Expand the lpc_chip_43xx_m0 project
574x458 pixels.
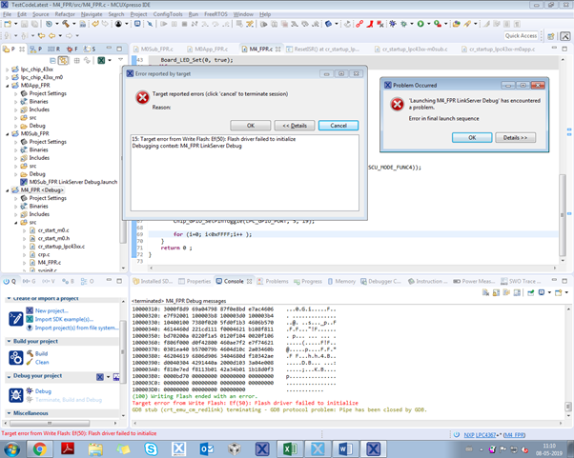(8, 77)
